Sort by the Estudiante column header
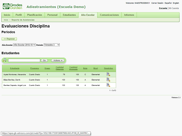The width and height of the screenshot is (182, 136). (15, 68)
